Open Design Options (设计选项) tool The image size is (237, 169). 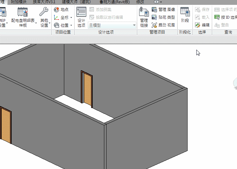81,17
